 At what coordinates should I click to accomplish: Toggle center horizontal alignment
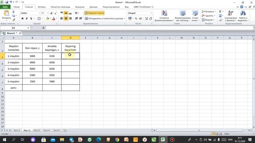coord(66,19)
